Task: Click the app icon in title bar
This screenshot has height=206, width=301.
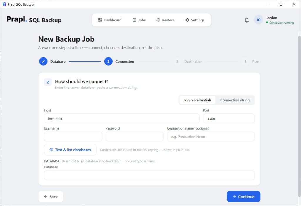Action: [x=4, y=4]
